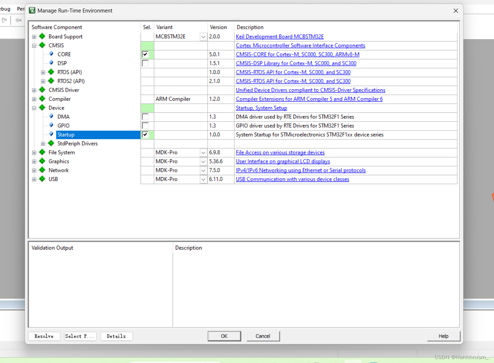
Task: Expand the Board Support tree node
Action: 34,37
